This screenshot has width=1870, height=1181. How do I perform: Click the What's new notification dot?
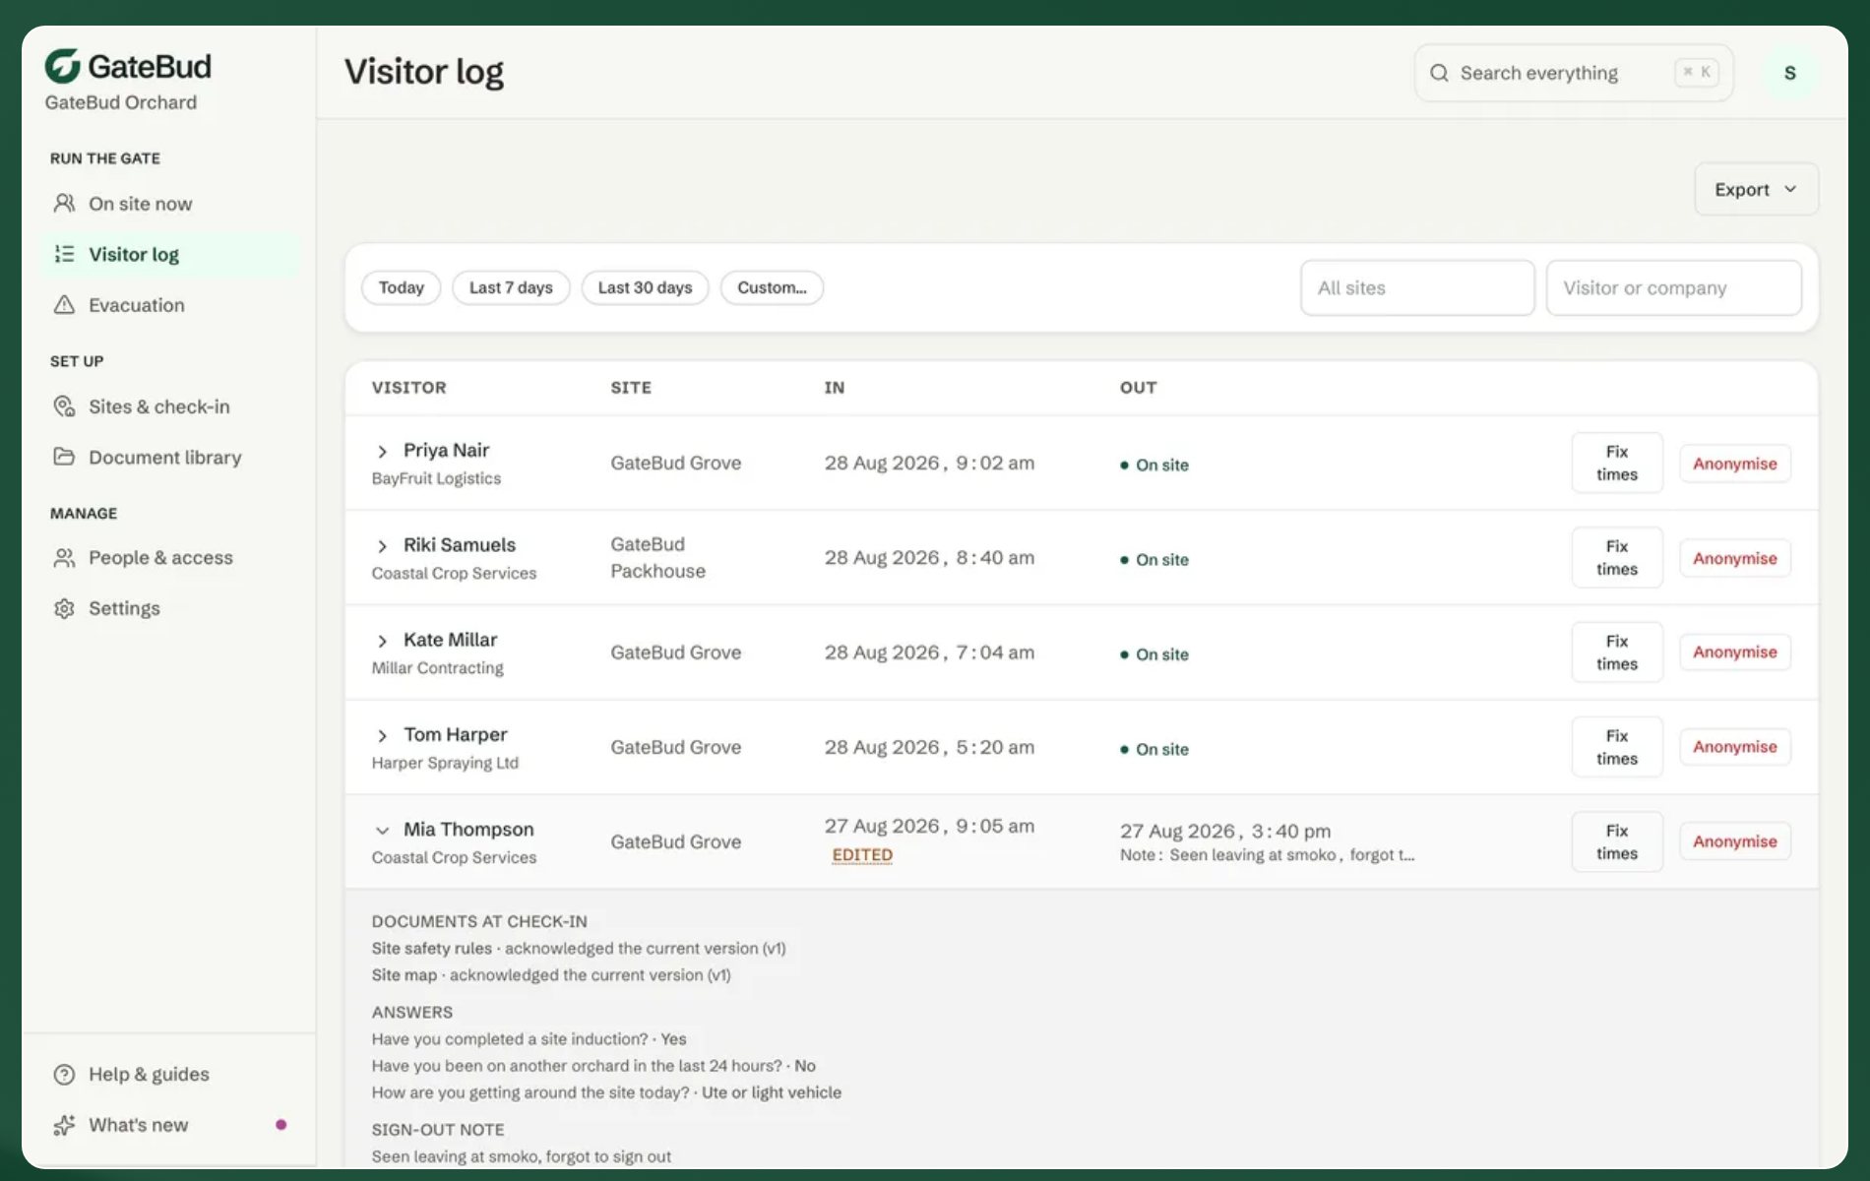point(281,1125)
